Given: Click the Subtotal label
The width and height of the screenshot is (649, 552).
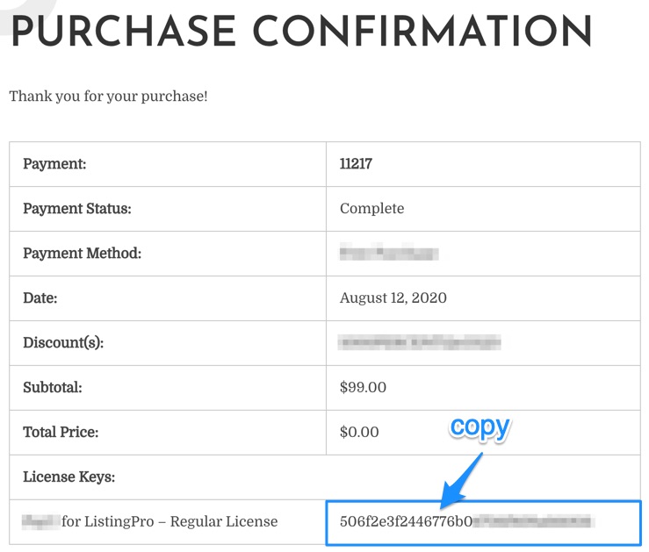Looking at the screenshot, I should tap(53, 387).
